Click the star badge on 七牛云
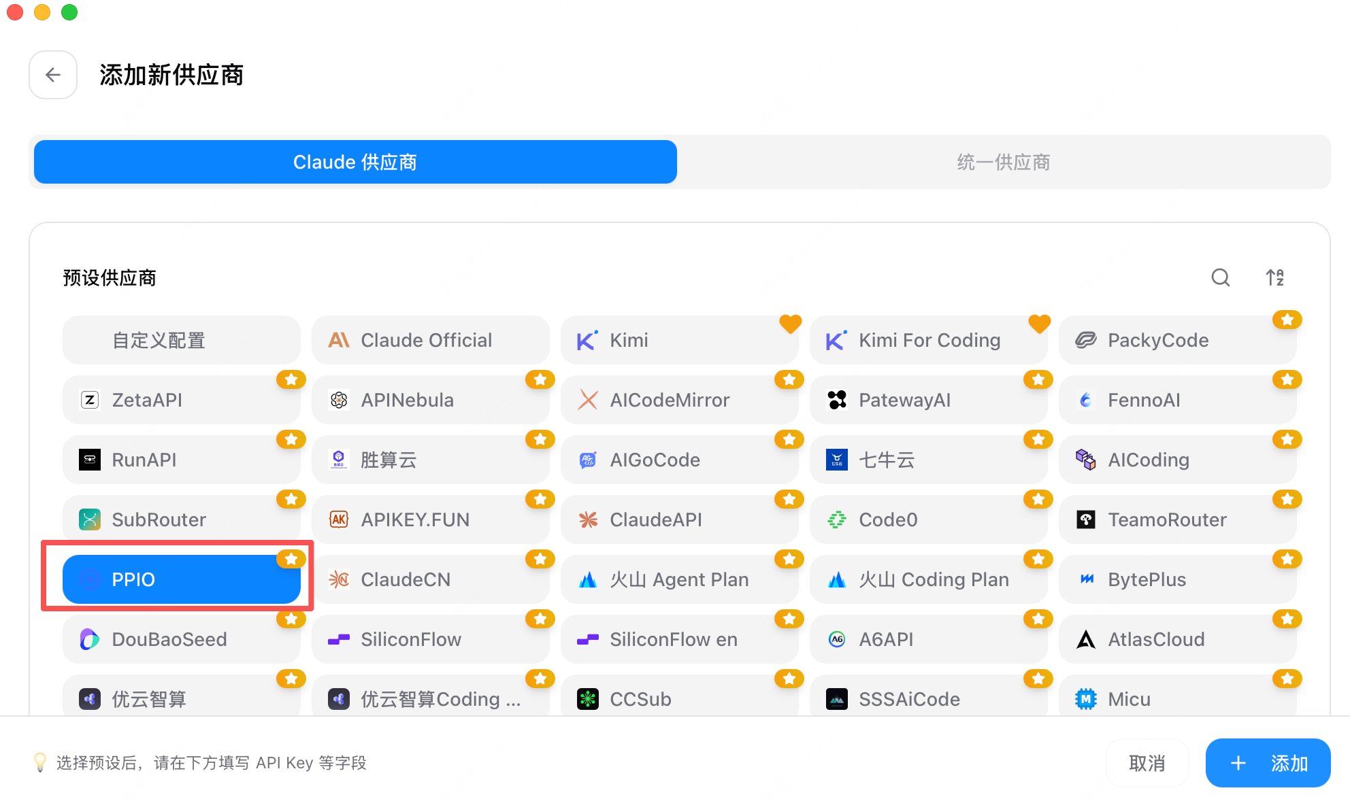 tap(1038, 439)
